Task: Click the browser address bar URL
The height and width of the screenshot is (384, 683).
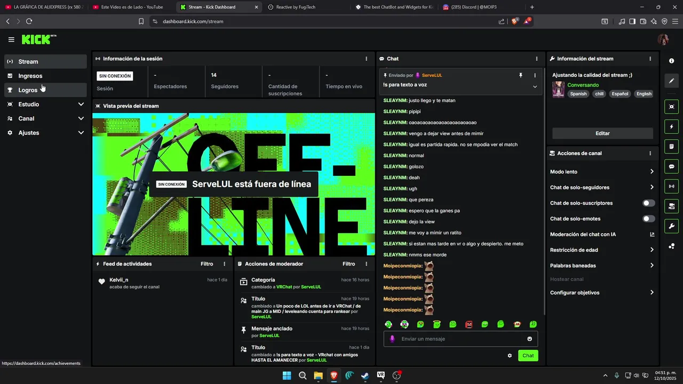Action: pos(193,21)
